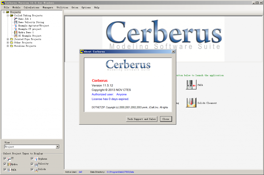Toggle the PACA project type checkbox

pos(5,169)
